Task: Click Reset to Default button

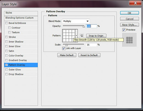Action: click(x=89, y=55)
